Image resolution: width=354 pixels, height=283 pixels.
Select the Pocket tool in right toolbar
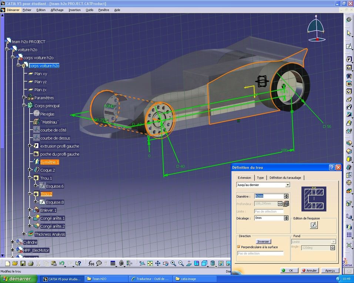[349, 68]
